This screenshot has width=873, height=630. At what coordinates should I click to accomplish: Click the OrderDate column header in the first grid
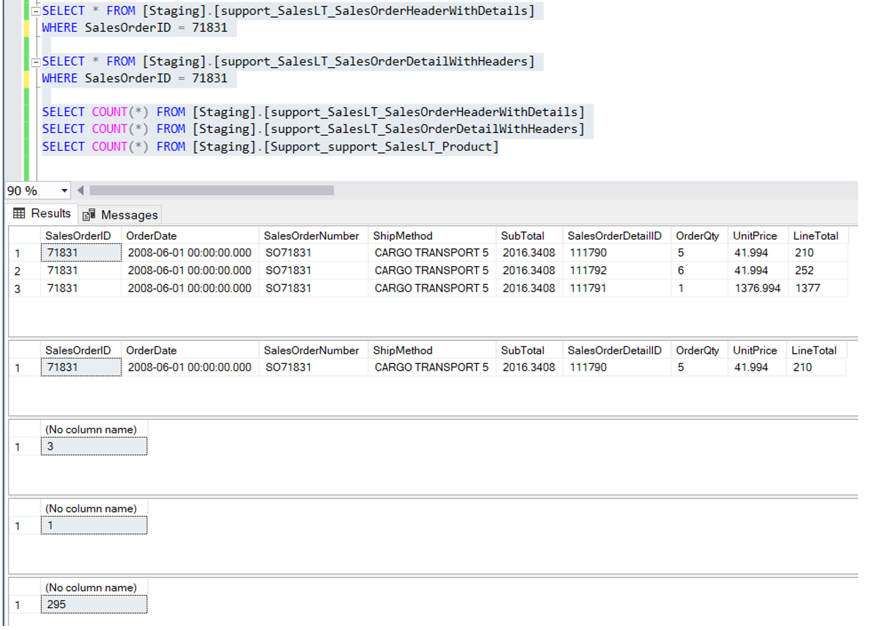[151, 236]
